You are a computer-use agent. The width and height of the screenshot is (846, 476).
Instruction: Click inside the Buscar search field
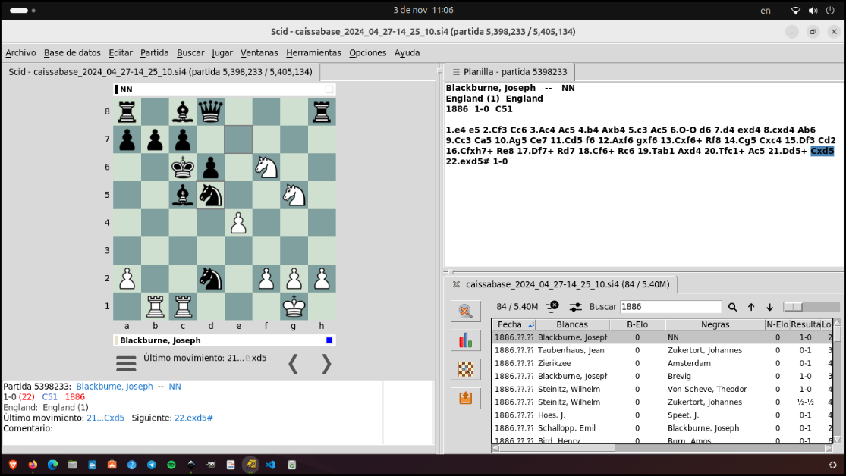(x=670, y=307)
